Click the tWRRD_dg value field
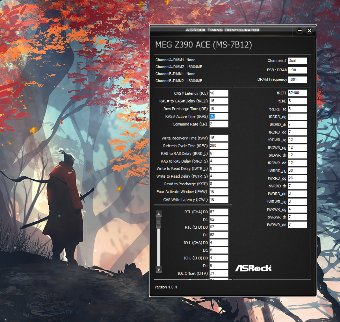The image size is (340, 322). (x=297, y=178)
